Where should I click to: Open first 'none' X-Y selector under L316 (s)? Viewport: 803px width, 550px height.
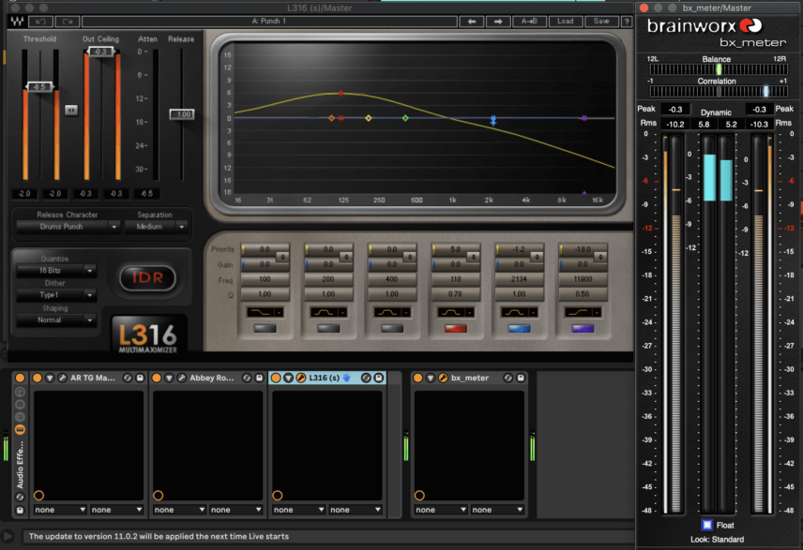(x=298, y=510)
